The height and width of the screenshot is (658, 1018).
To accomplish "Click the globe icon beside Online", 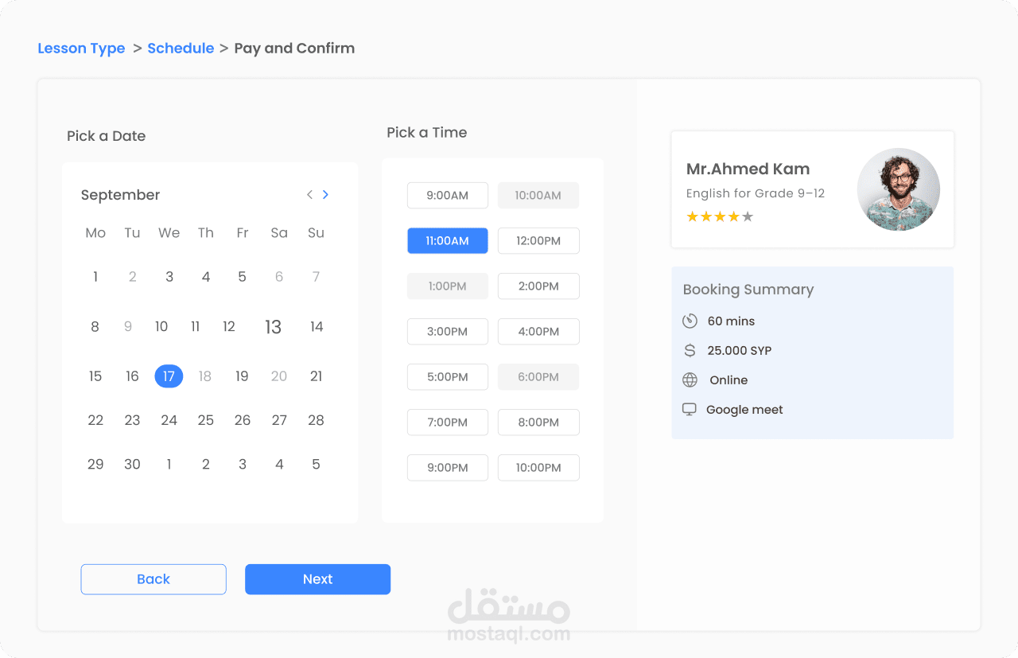I will pyautogui.click(x=690, y=380).
